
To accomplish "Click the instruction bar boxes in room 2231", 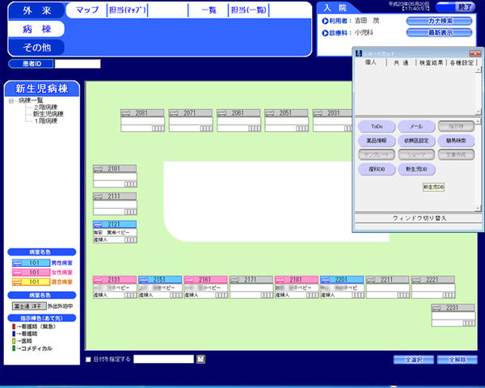I will (x=469, y=323).
